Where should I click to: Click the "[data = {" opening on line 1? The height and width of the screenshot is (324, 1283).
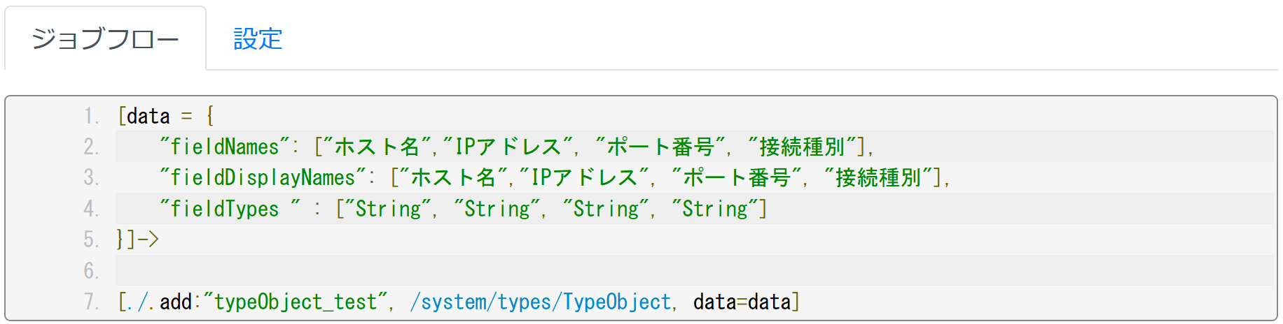coord(166,116)
